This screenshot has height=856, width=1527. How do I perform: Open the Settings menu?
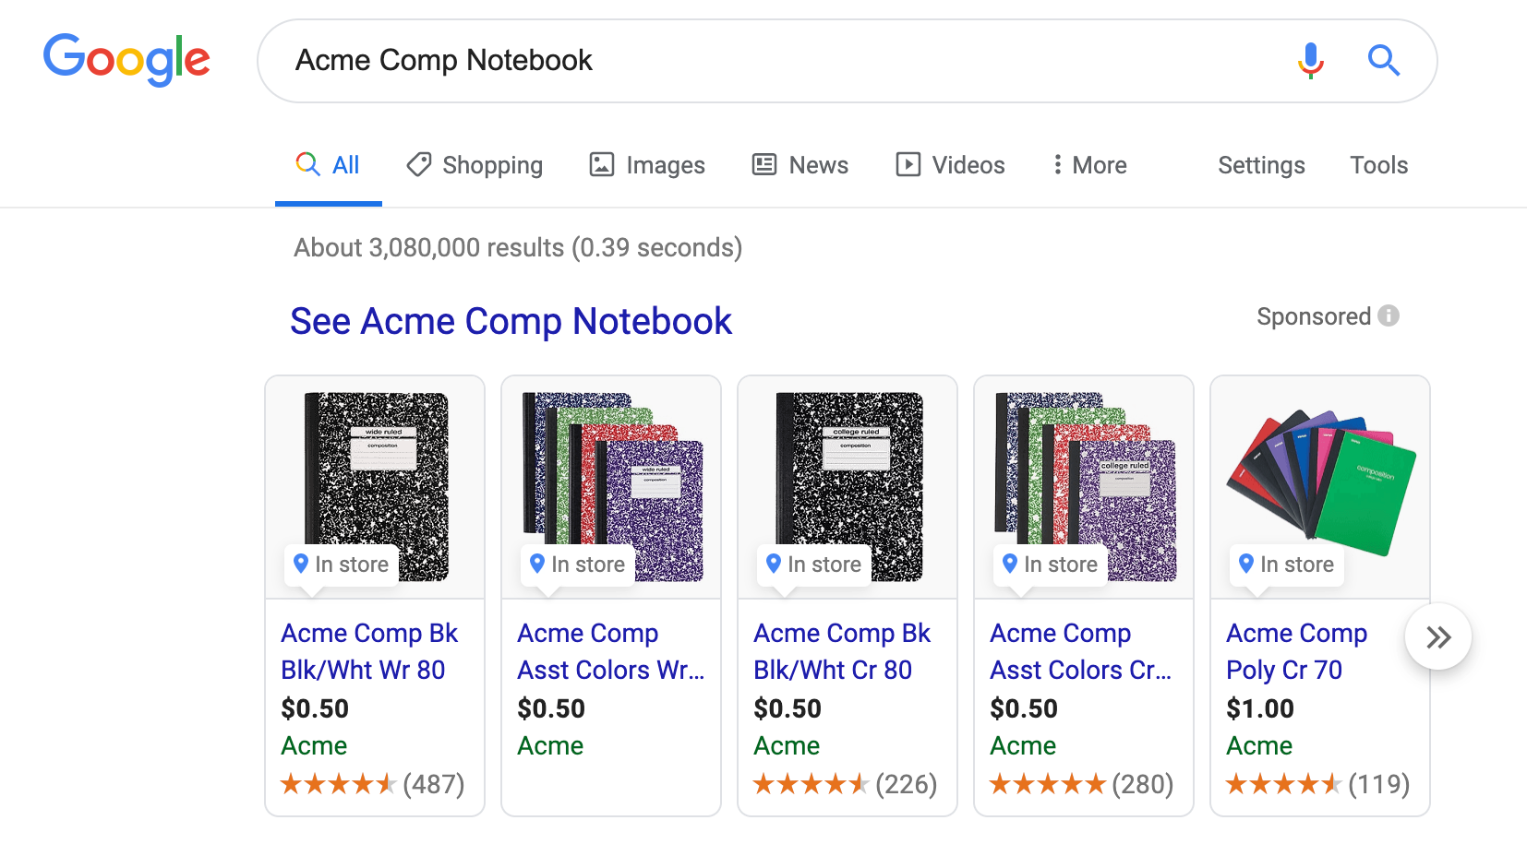click(1261, 165)
